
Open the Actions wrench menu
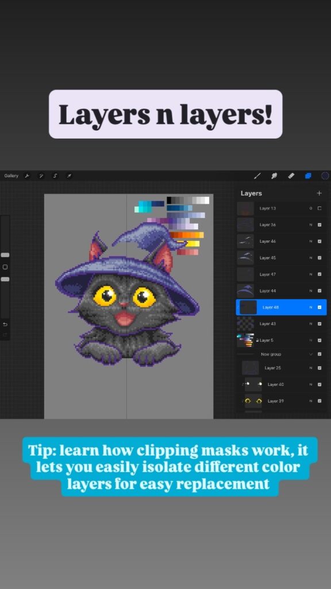[x=27, y=176]
